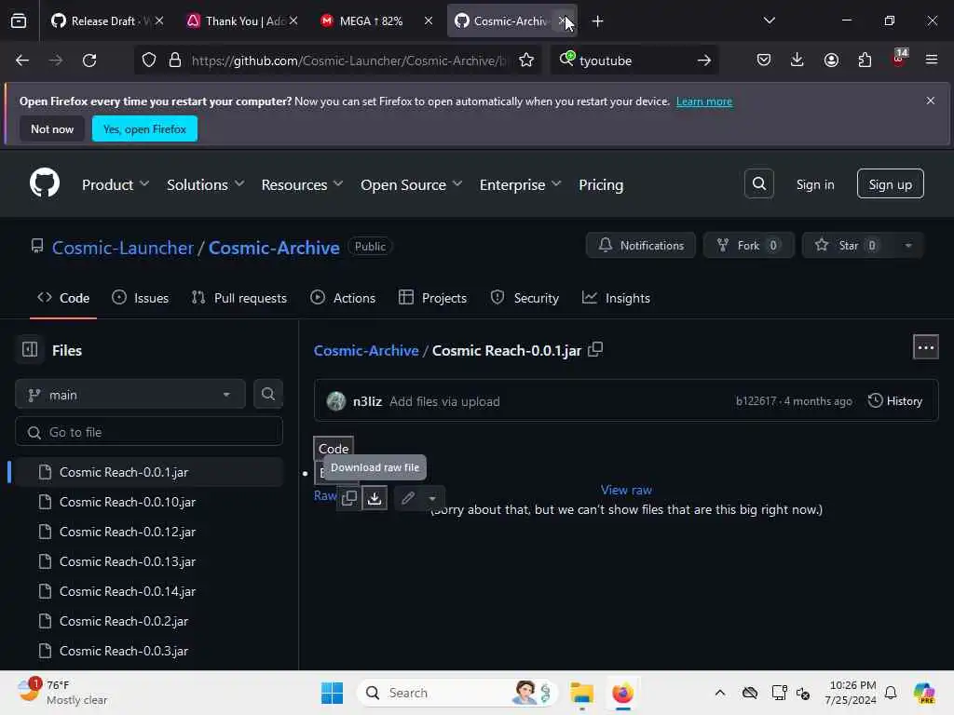Click the Save to Pocket icon
Screen dimensions: 954x715
tap(764, 60)
